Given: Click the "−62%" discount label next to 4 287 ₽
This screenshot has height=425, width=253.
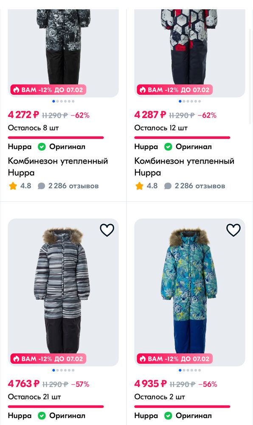Looking at the screenshot, I should click(x=208, y=115).
